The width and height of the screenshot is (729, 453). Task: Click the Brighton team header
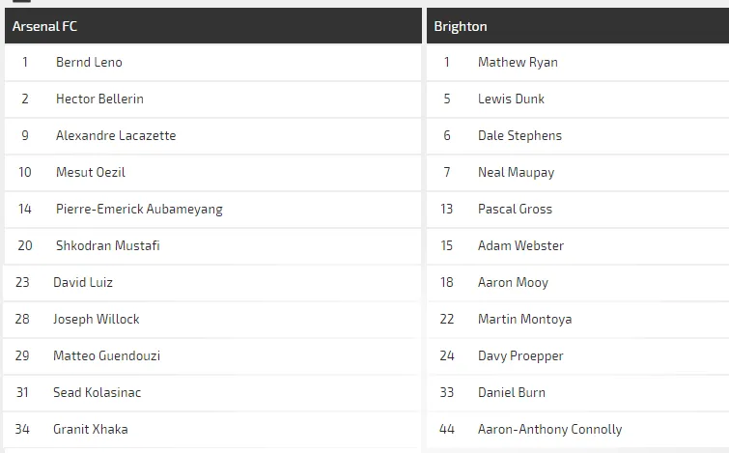(461, 26)
